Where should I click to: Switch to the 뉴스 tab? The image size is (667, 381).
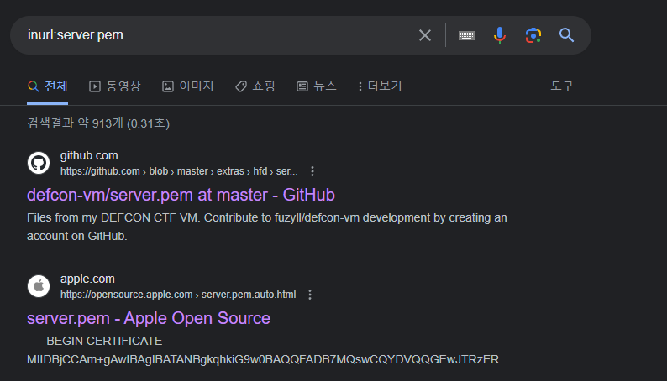tap(317, 86)
